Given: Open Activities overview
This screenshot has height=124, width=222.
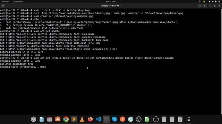Looking at the screenshot, I should pos(6,1).
